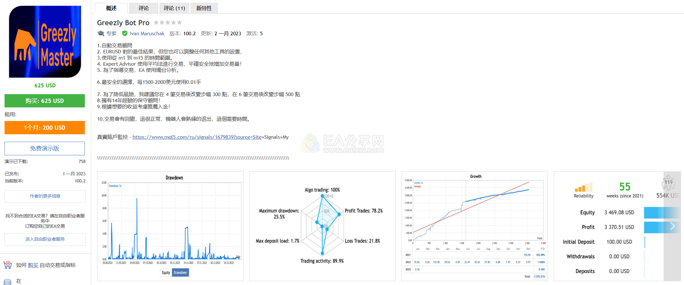Click the Initial Deposit 100.00 USD value

(619, 242)
